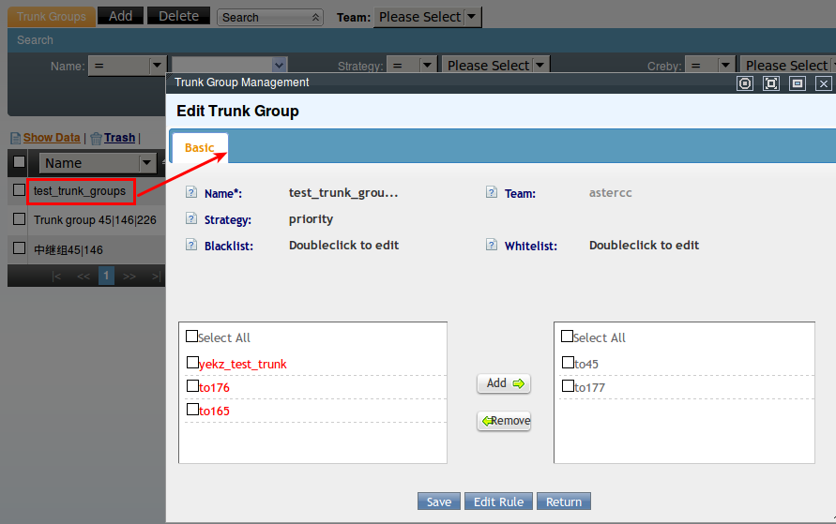Screen dimensions: 836x524
Task: Click the help icon beside Whitelist
Action: coord(492,246)
